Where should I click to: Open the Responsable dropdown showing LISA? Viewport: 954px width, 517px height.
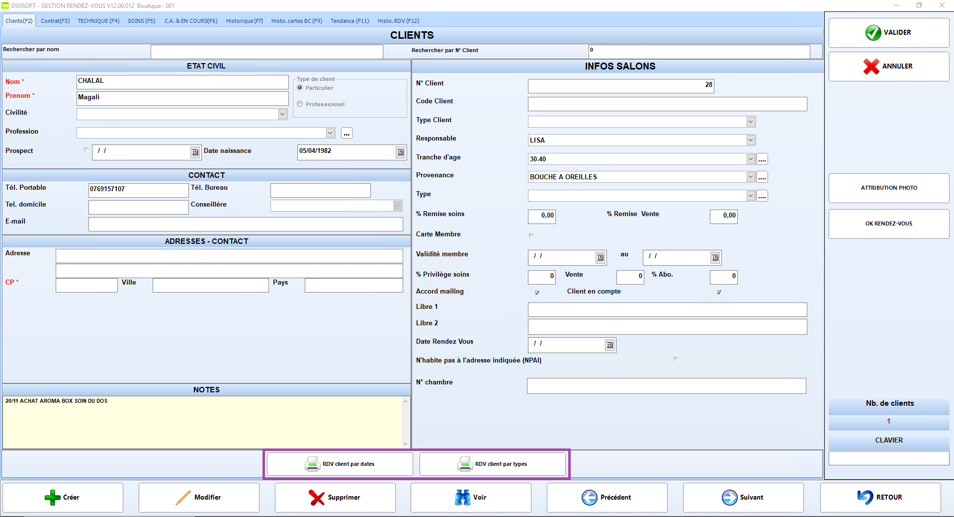[x=751, y=140]
